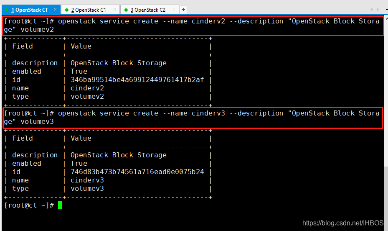Click the type value volumev3 in table
The image size is (388, 231).
click(87, 189)
